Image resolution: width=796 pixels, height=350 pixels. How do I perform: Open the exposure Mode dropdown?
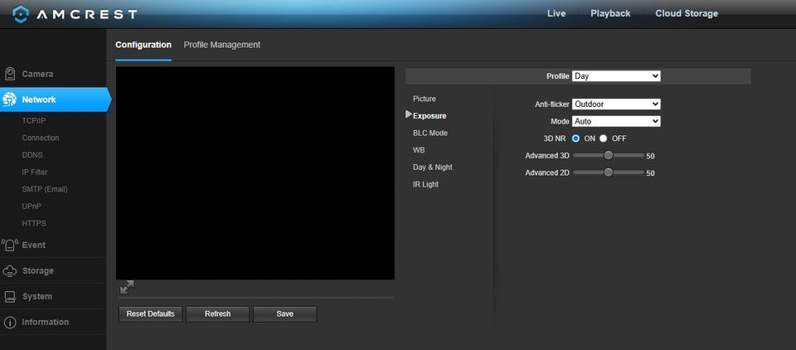coord(616,121)
